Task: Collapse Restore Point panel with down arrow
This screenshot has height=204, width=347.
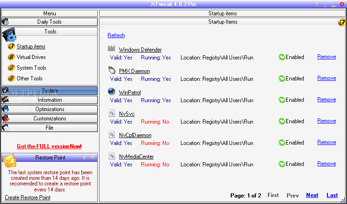Action: (92, 158)
